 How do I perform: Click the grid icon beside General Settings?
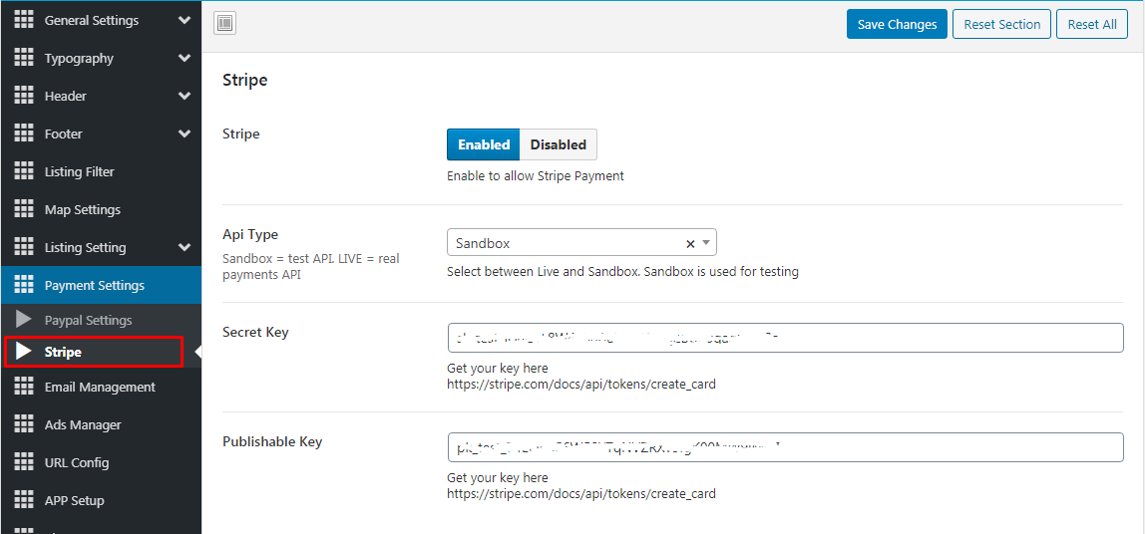(24, 20)
